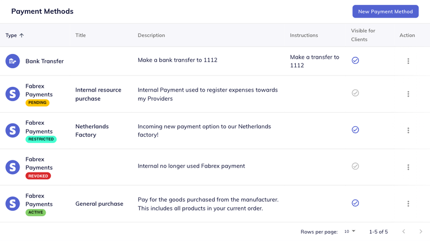Open the action menu for the Revoked payment

click(x=408, y=167)
